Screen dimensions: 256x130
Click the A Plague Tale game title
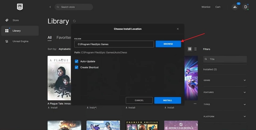pyautogui.click(x=59, y=104)
